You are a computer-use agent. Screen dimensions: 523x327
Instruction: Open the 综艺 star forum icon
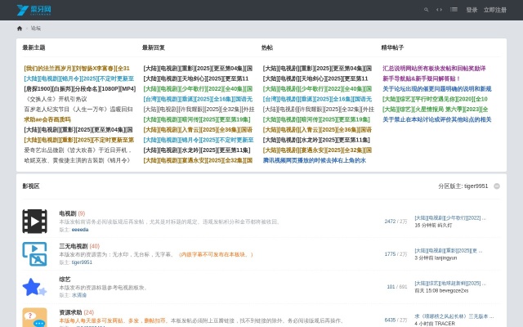click(34, 286)
